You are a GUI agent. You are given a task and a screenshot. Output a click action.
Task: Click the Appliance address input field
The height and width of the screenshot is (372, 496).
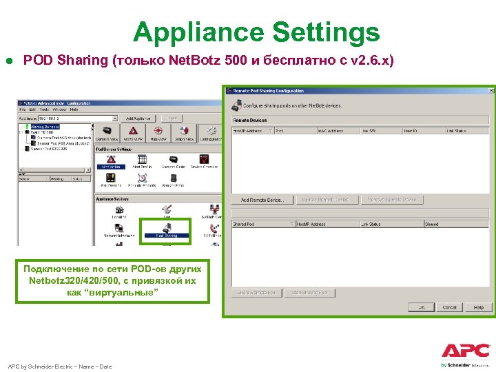point(75,118)
